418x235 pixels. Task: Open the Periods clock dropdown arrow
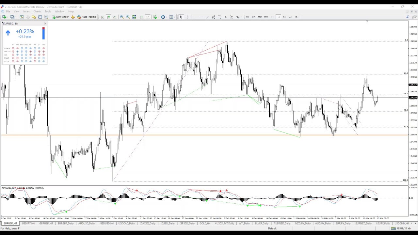point(166,17)
